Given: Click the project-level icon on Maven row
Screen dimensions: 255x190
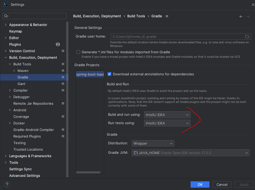Looking at the screenshot, I should [63, 71].
